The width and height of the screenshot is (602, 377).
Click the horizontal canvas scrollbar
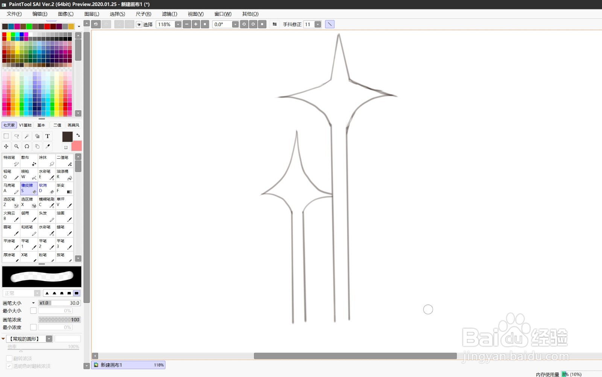355,356
